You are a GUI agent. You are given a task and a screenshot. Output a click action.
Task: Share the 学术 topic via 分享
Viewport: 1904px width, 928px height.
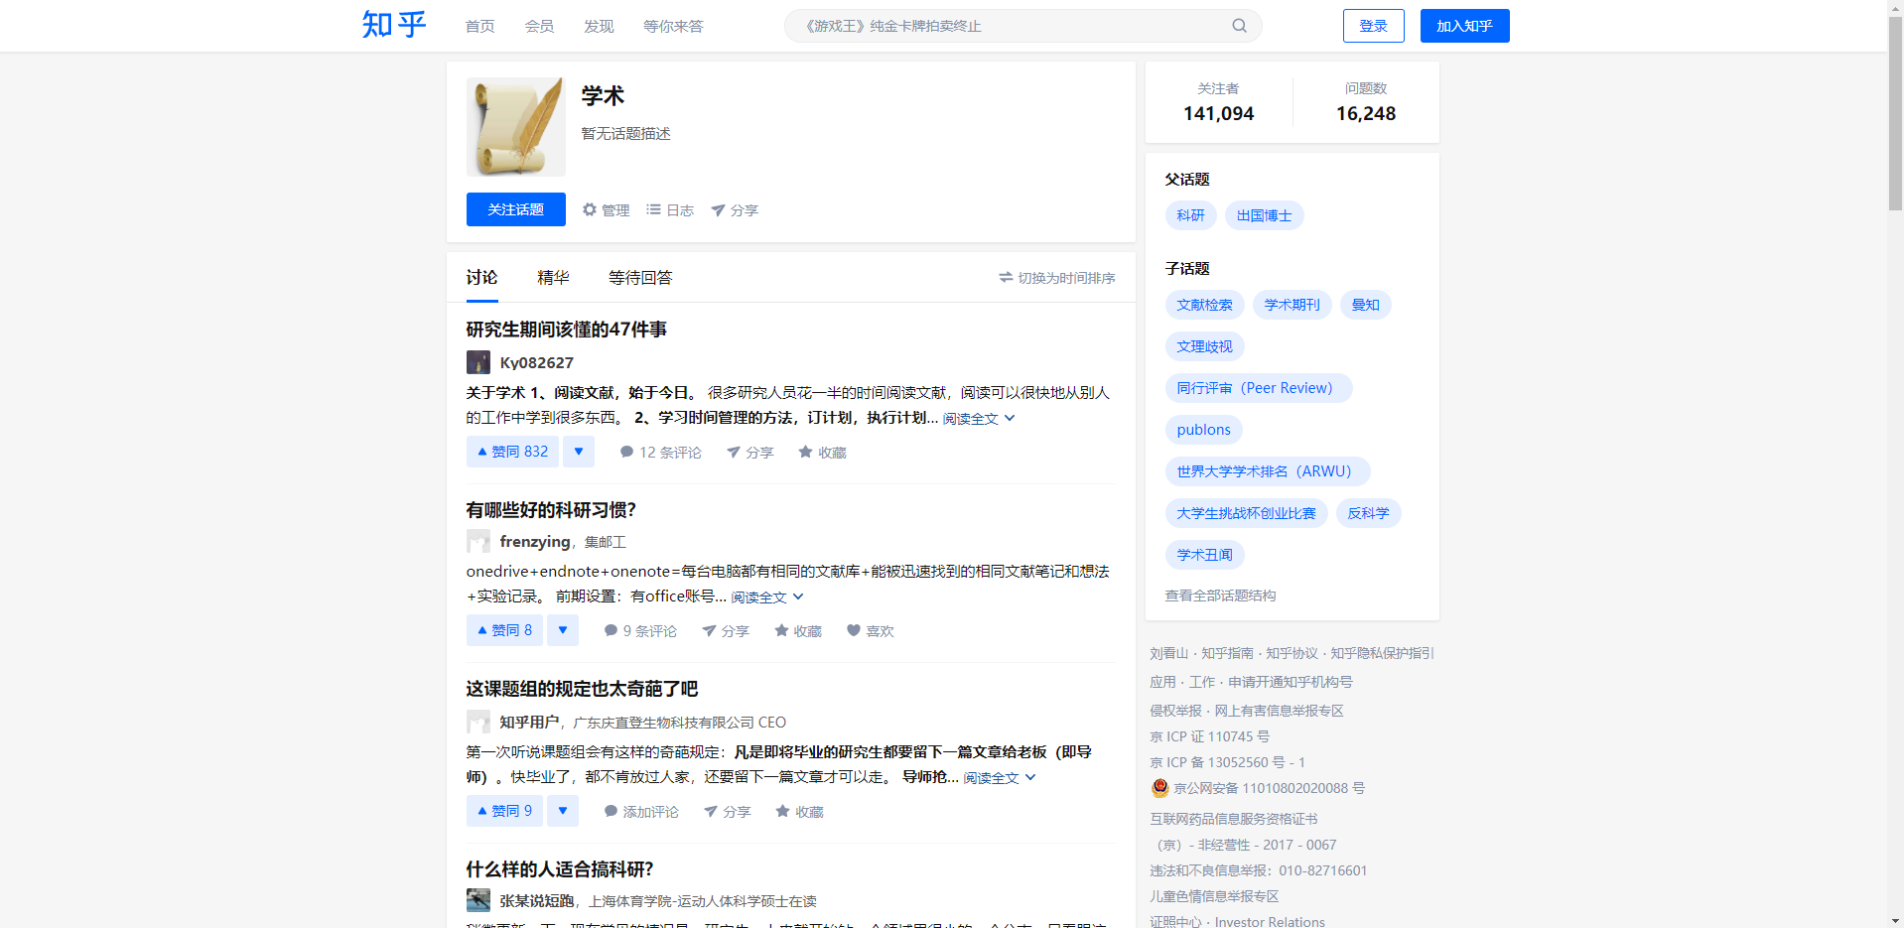tap(735, 209)
